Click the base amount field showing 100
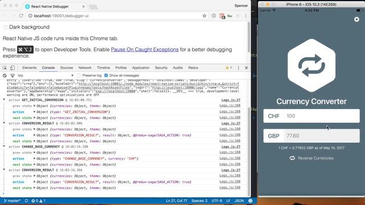This screenshot has height=205, width=365. 322,116
